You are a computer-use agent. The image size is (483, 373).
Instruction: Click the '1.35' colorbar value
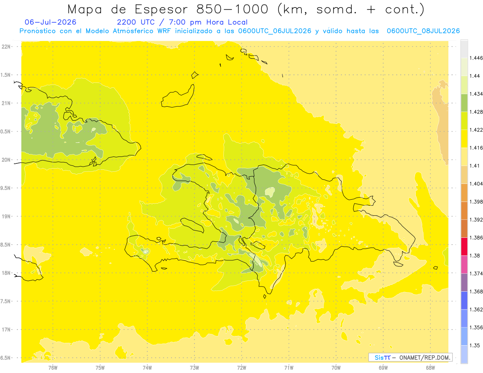pyautogui.click(x=475, y=345)
